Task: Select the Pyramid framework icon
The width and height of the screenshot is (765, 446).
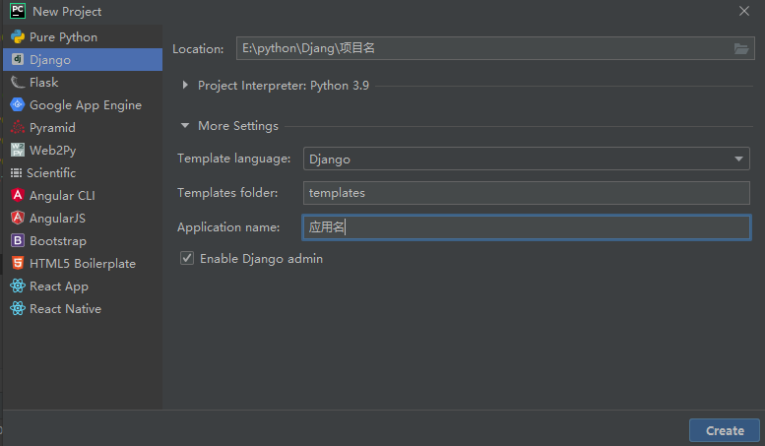Action: coord(18,128)
